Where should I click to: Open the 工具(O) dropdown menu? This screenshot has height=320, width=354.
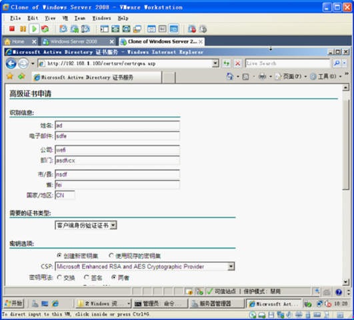pos(326,76)
